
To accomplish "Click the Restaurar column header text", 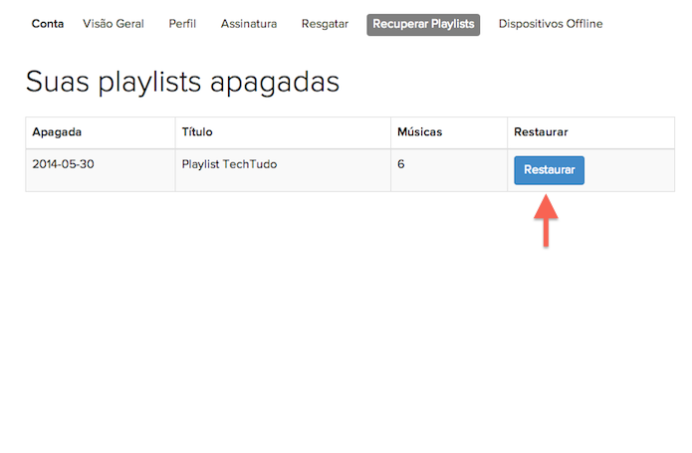I will pyautogui.click(x=541, y=131).
